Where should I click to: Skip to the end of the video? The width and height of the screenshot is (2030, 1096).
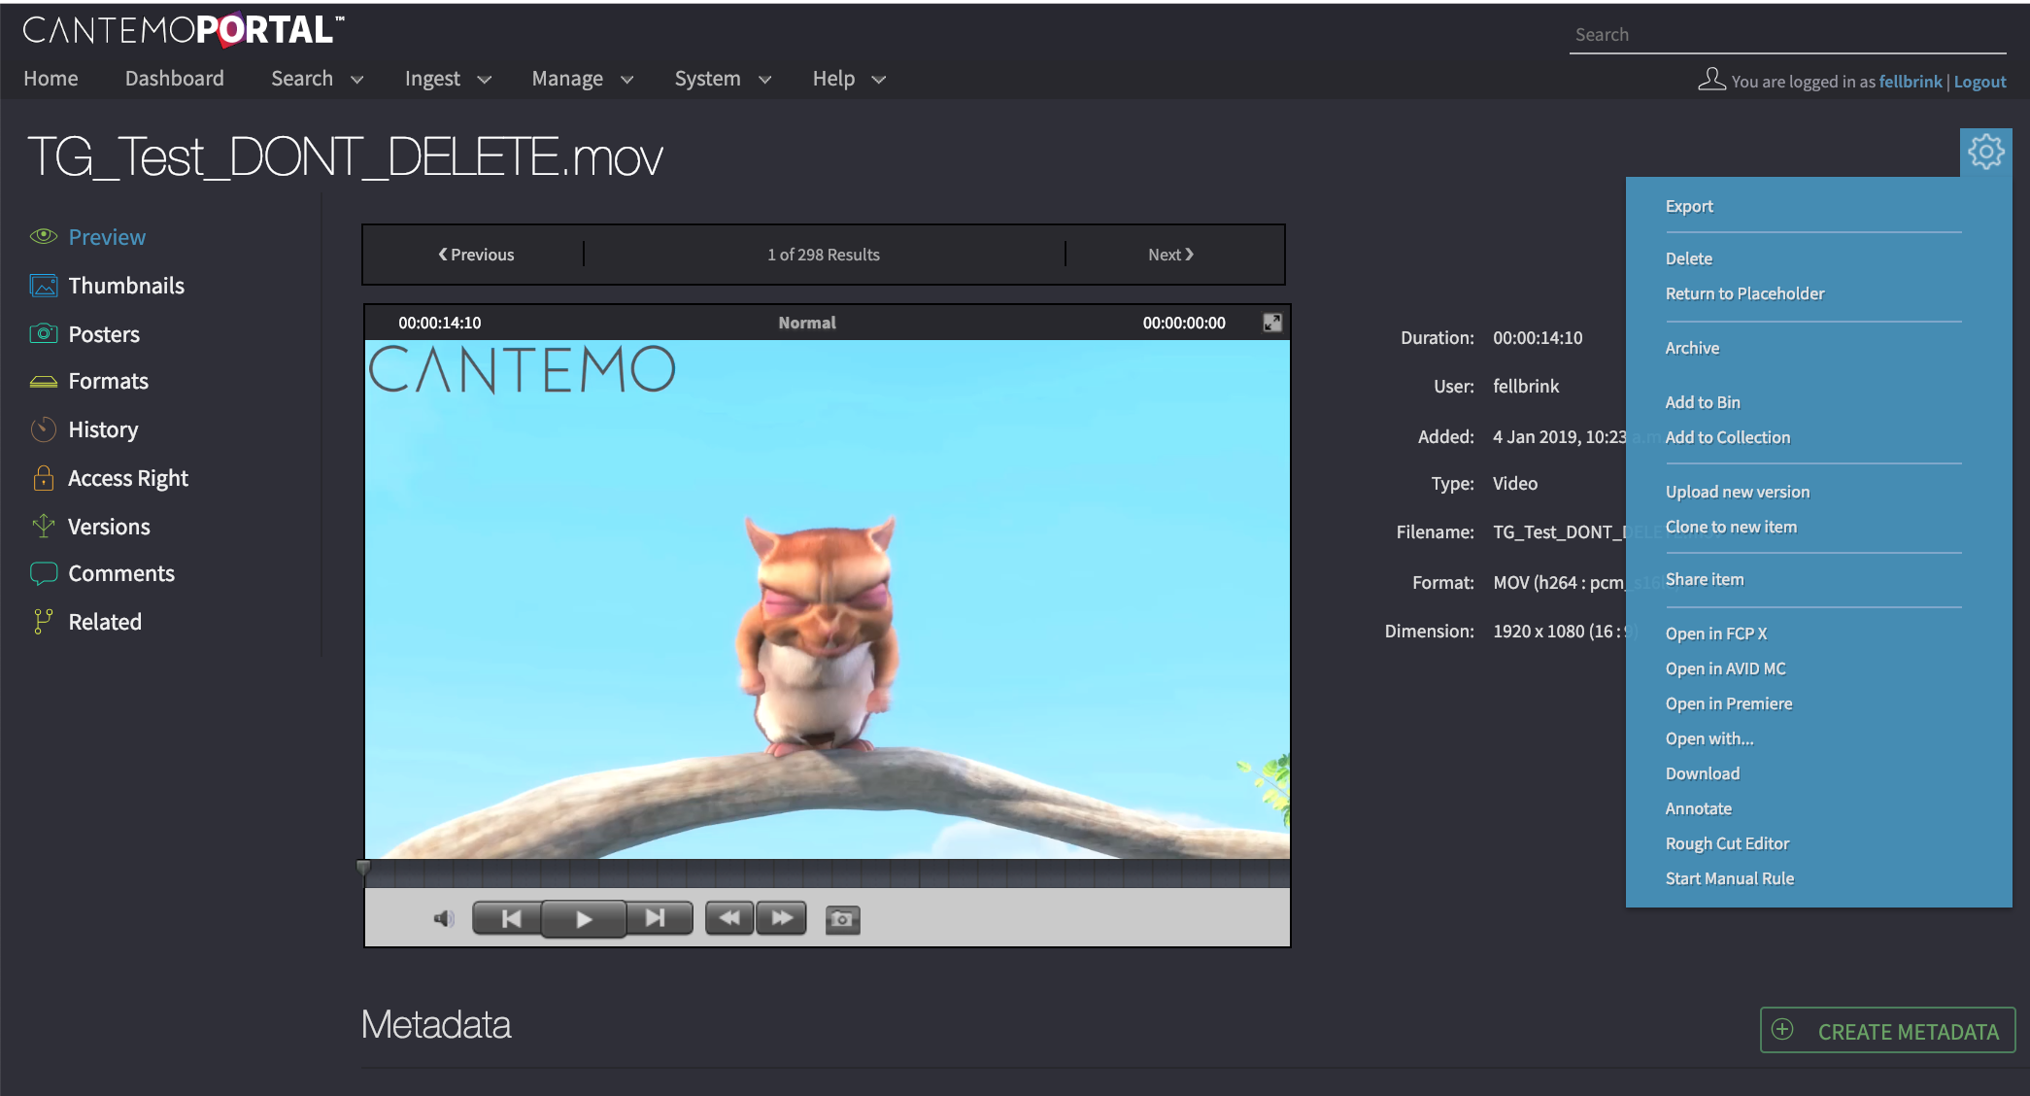(658, 918)
